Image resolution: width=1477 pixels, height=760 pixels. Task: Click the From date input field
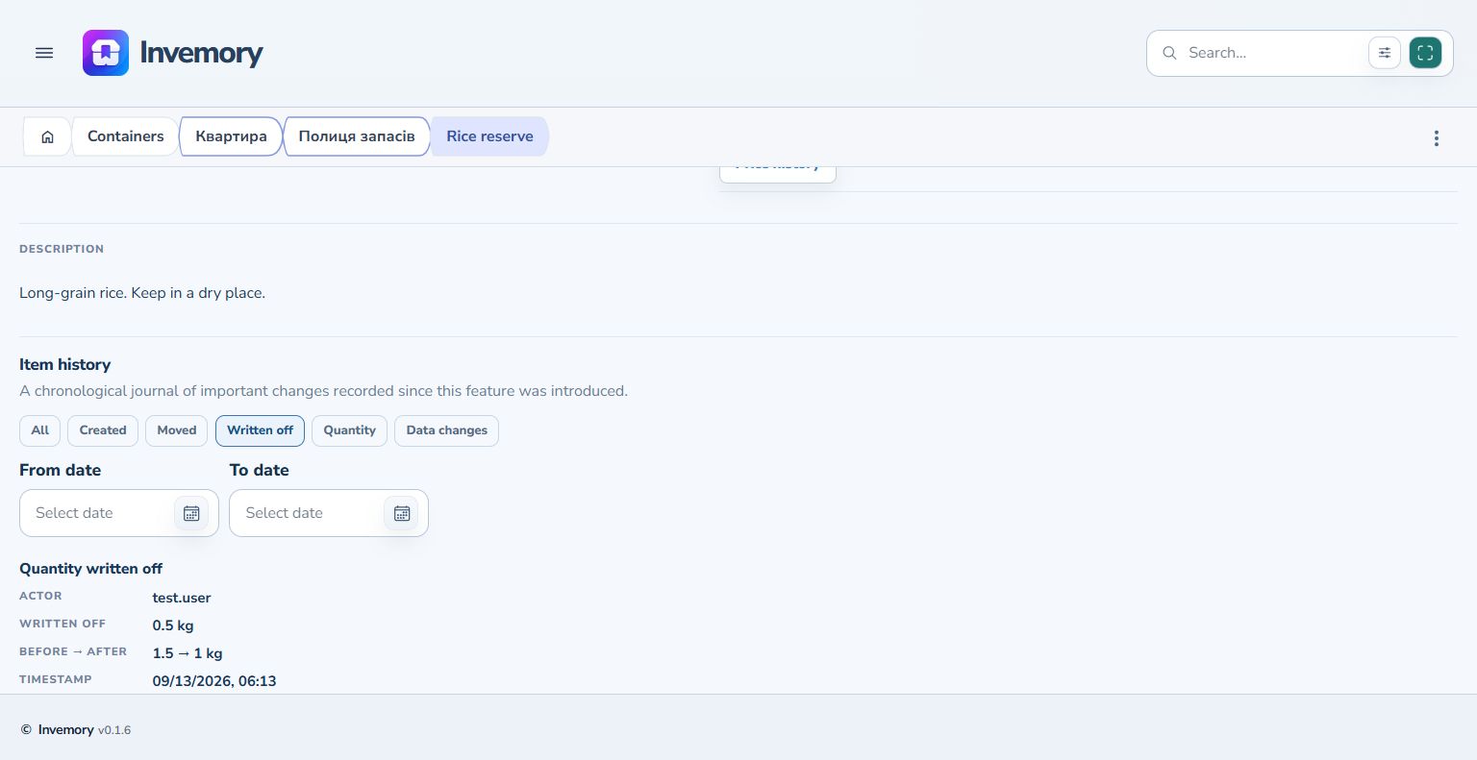(119, 513)
